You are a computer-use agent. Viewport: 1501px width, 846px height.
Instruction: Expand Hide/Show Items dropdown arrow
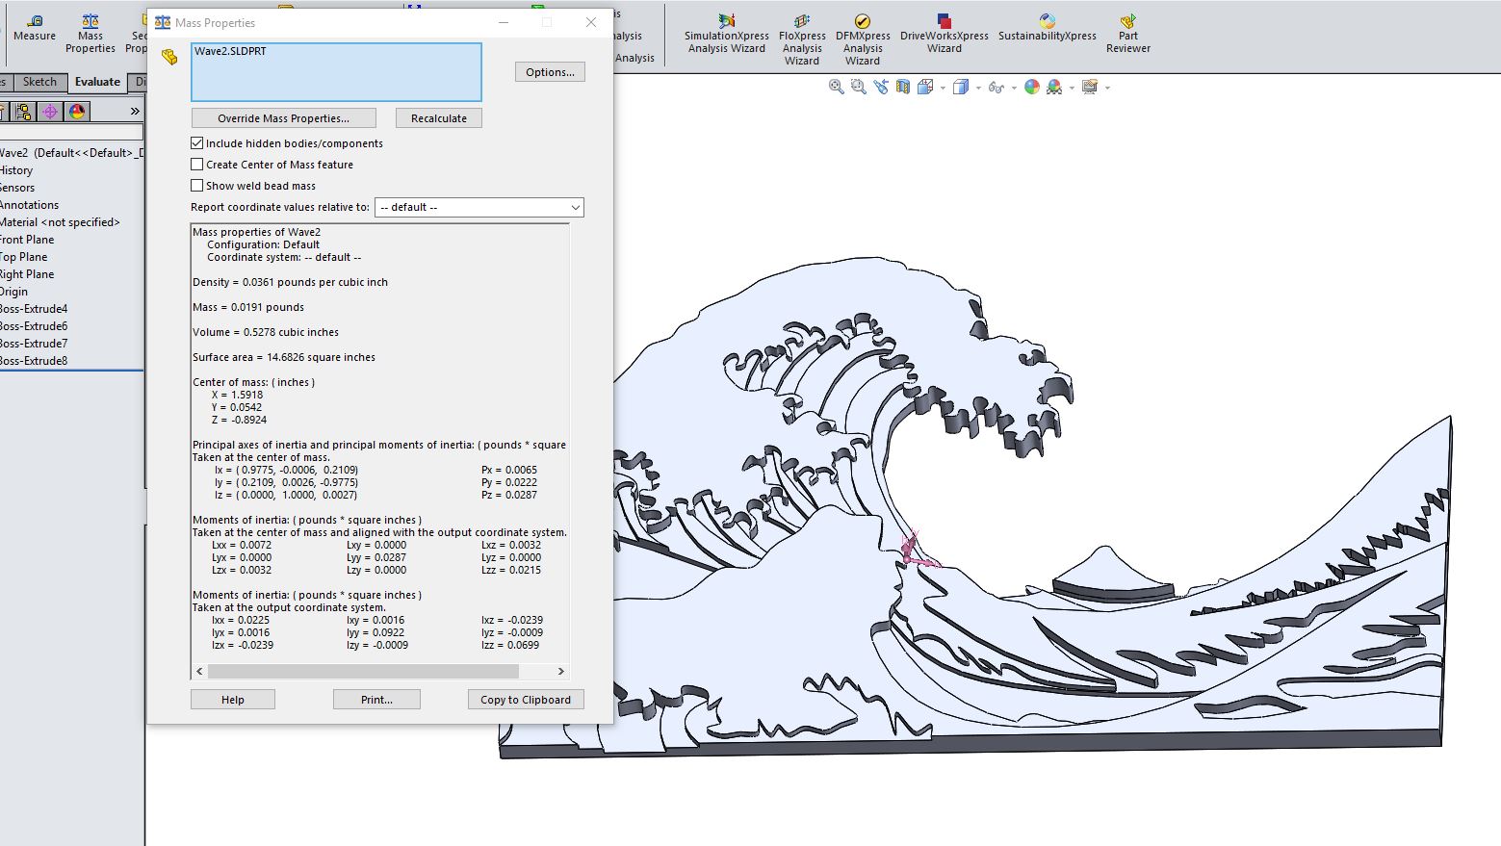coord(1014,88)
